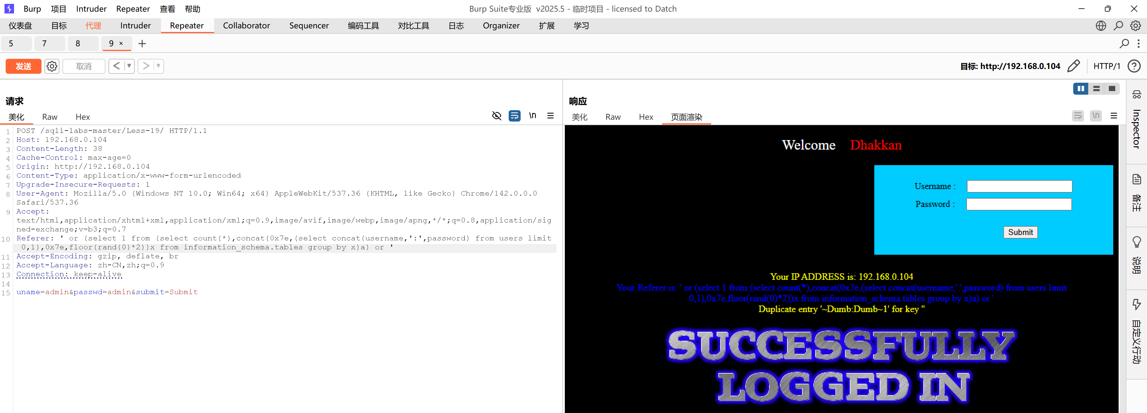The height and width of the screenshot is (413, 1147).
Task: Click the rendered Submit button
Action: click(x=1020, y=232)
